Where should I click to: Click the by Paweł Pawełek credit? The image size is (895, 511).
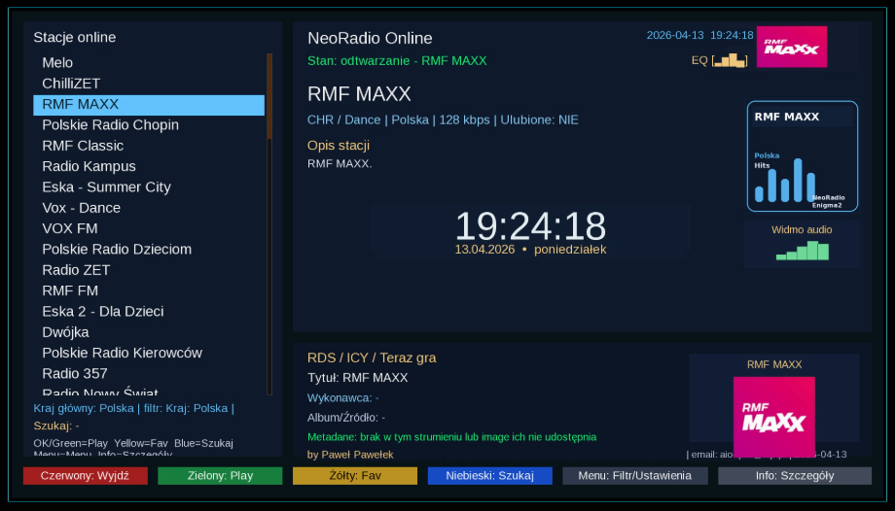pyautogui.click(x=350, y=455)
